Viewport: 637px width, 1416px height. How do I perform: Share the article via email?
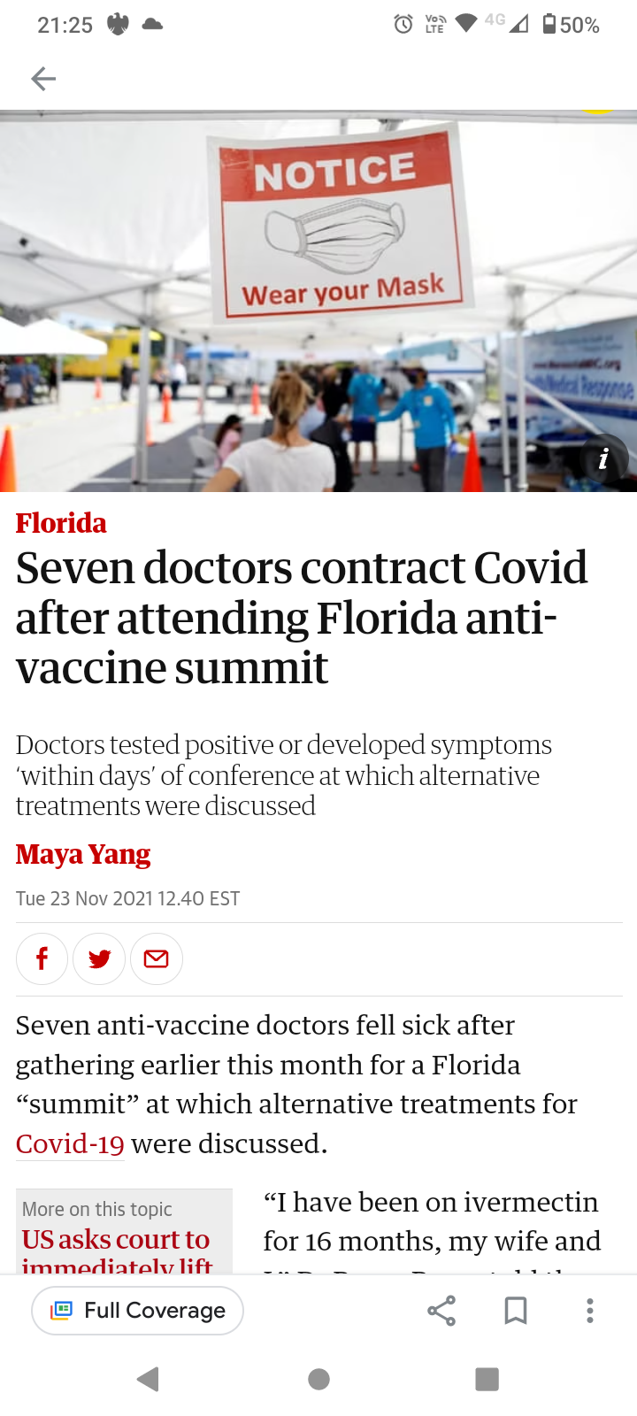click(x=157, y=958)
